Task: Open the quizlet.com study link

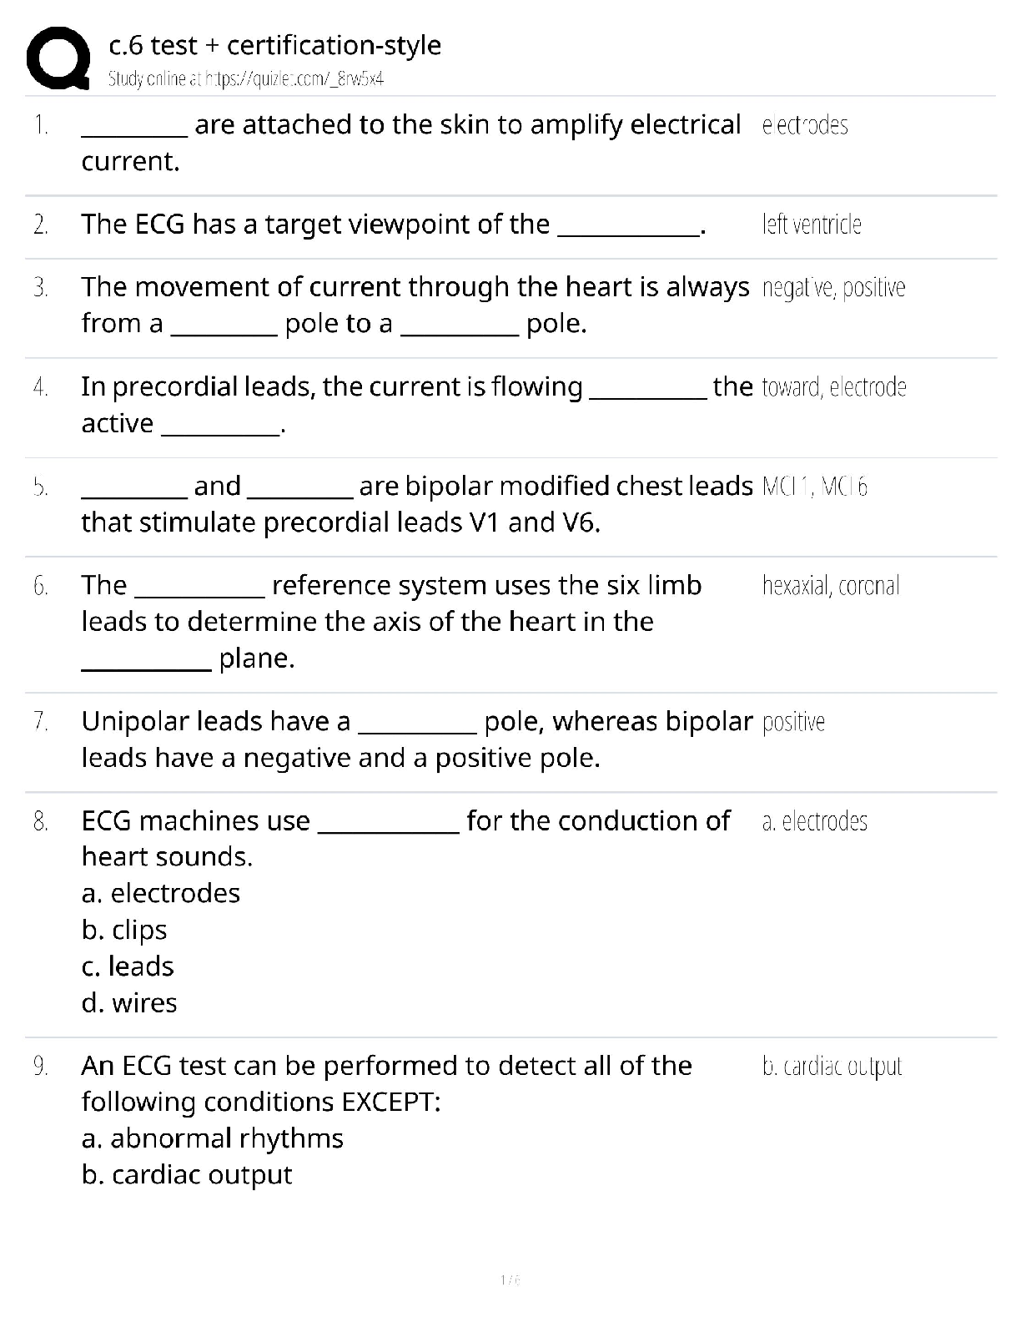Action: tap(246, 79)
